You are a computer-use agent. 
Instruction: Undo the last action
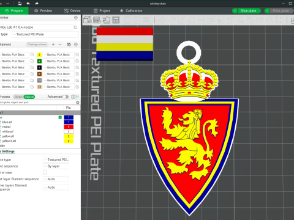click(x=28, y=4)
